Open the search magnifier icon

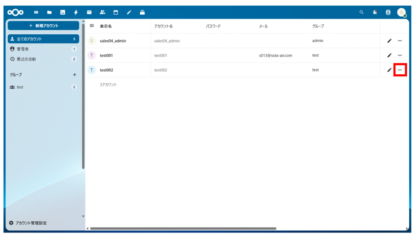[361, 12]
